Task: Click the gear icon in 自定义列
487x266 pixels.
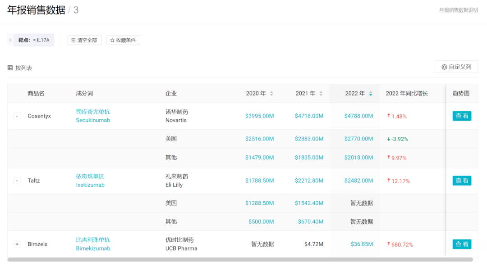Action: (x=444, y=67)
